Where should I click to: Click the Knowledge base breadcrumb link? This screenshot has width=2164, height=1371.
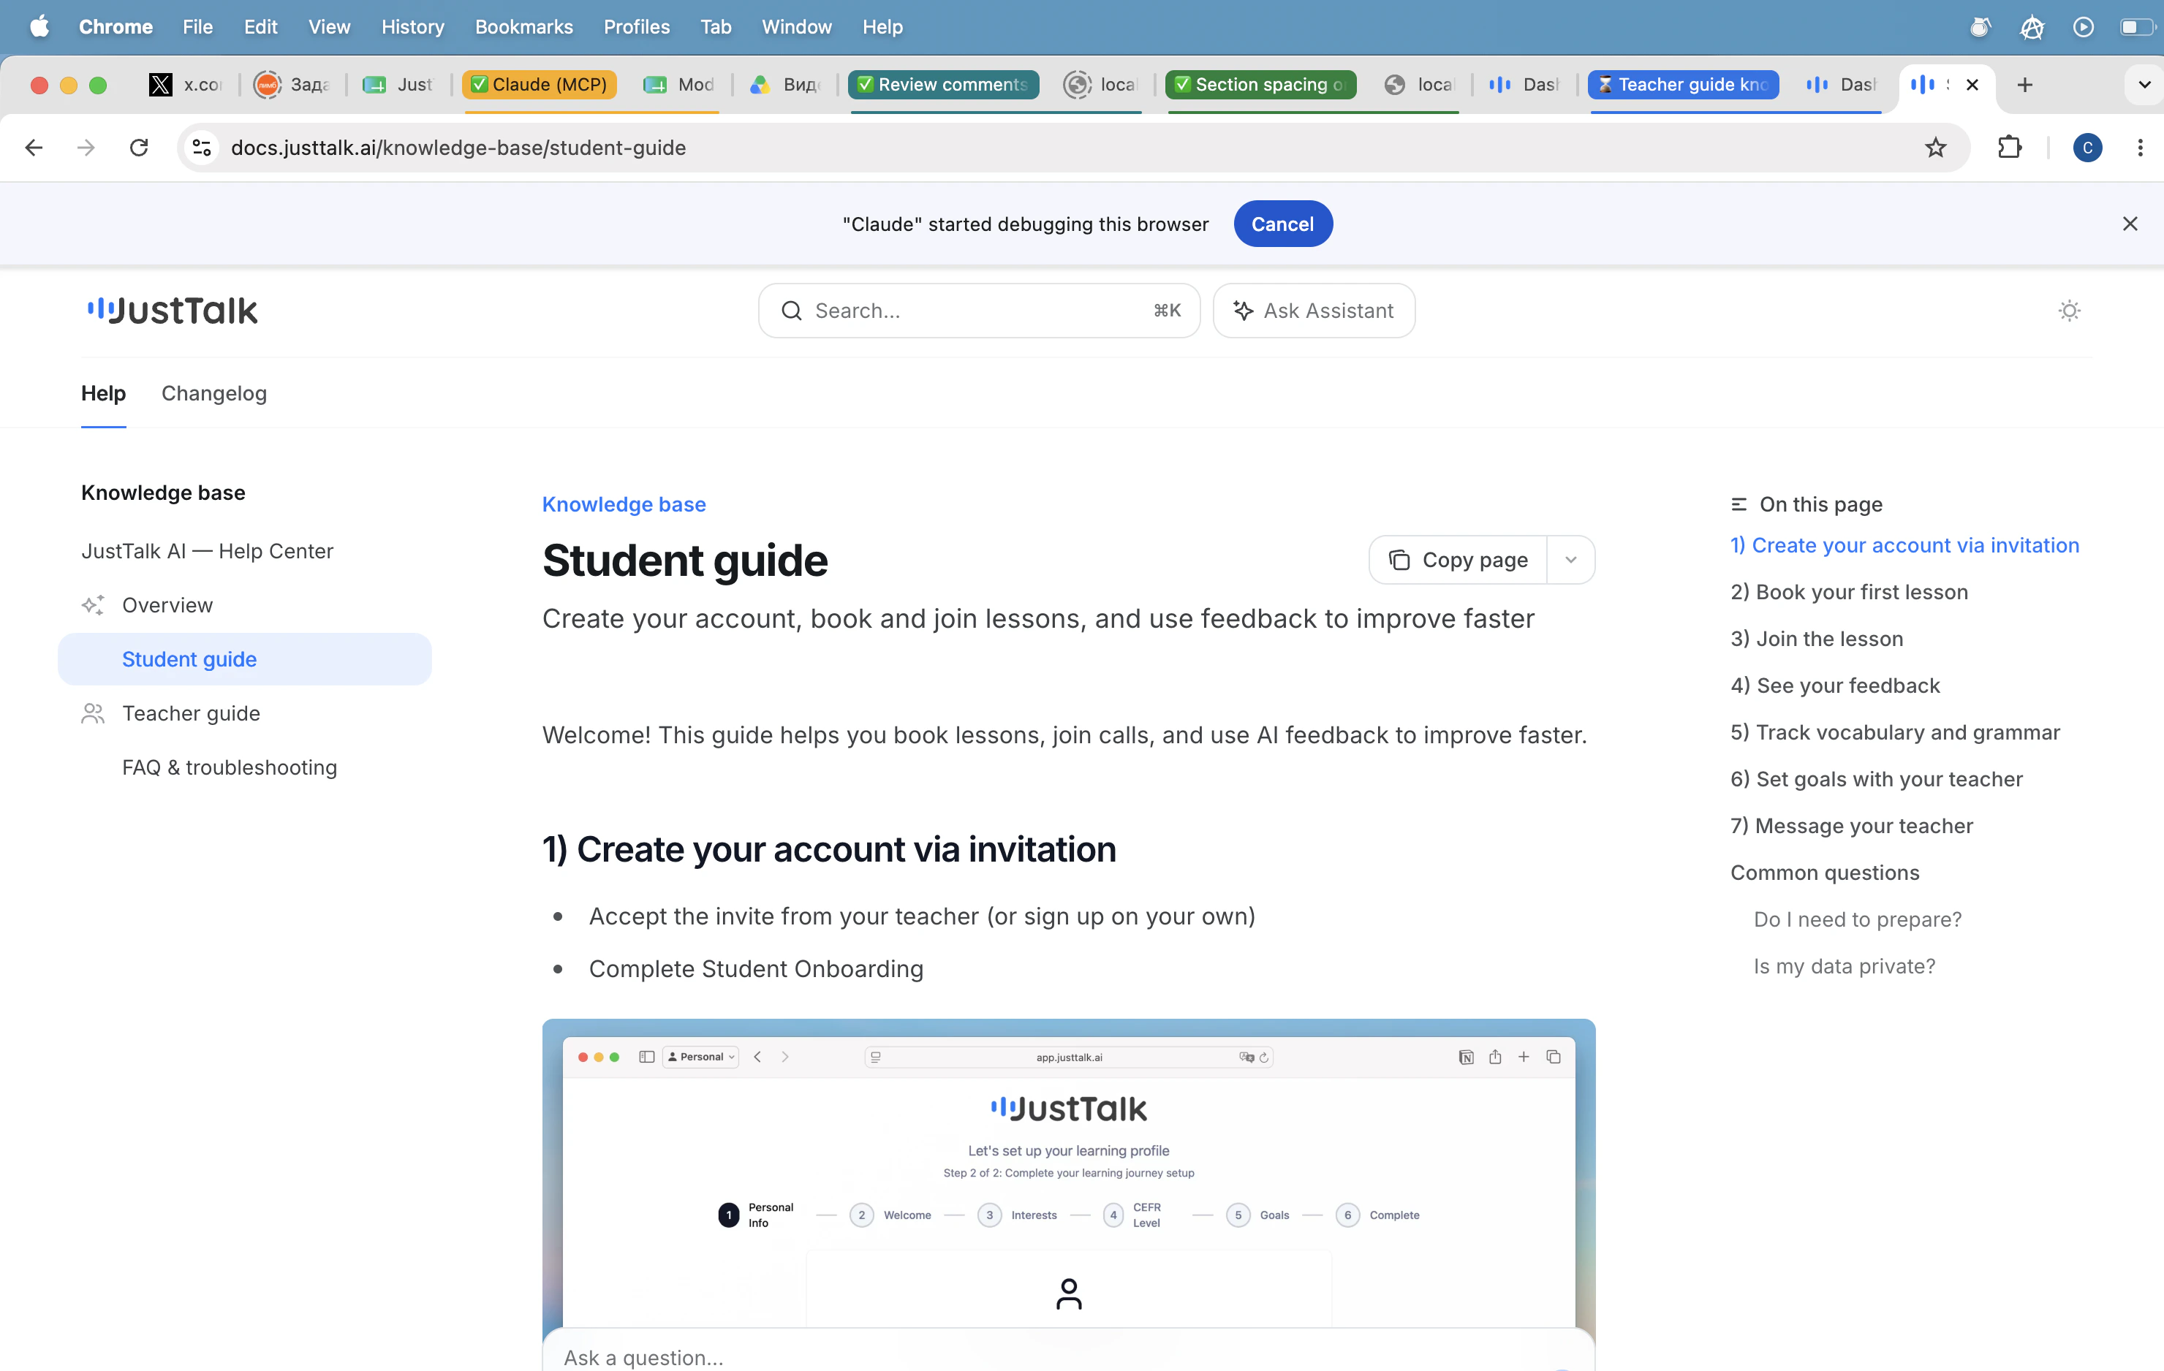pyautogui.click(x=624, y=504)
